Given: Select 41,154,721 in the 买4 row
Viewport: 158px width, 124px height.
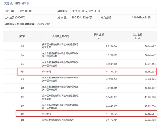Looking at the screenshot, I should (112, 72).
